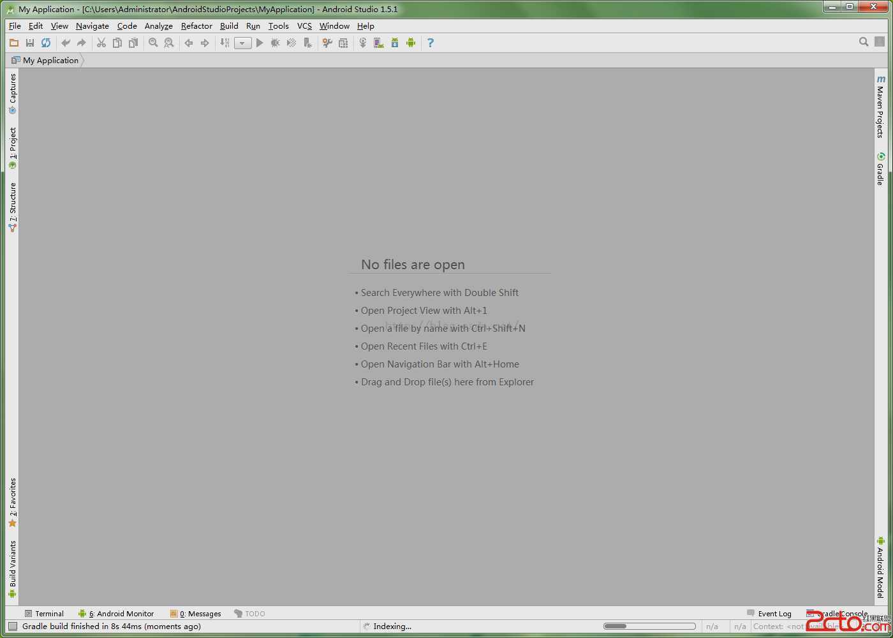Open the Messages tool window
893x638 pixels.
[196, 614]
